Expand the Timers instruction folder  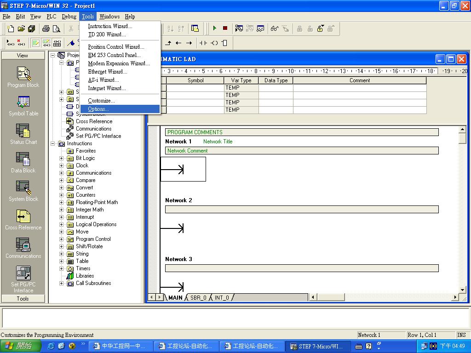62,268
